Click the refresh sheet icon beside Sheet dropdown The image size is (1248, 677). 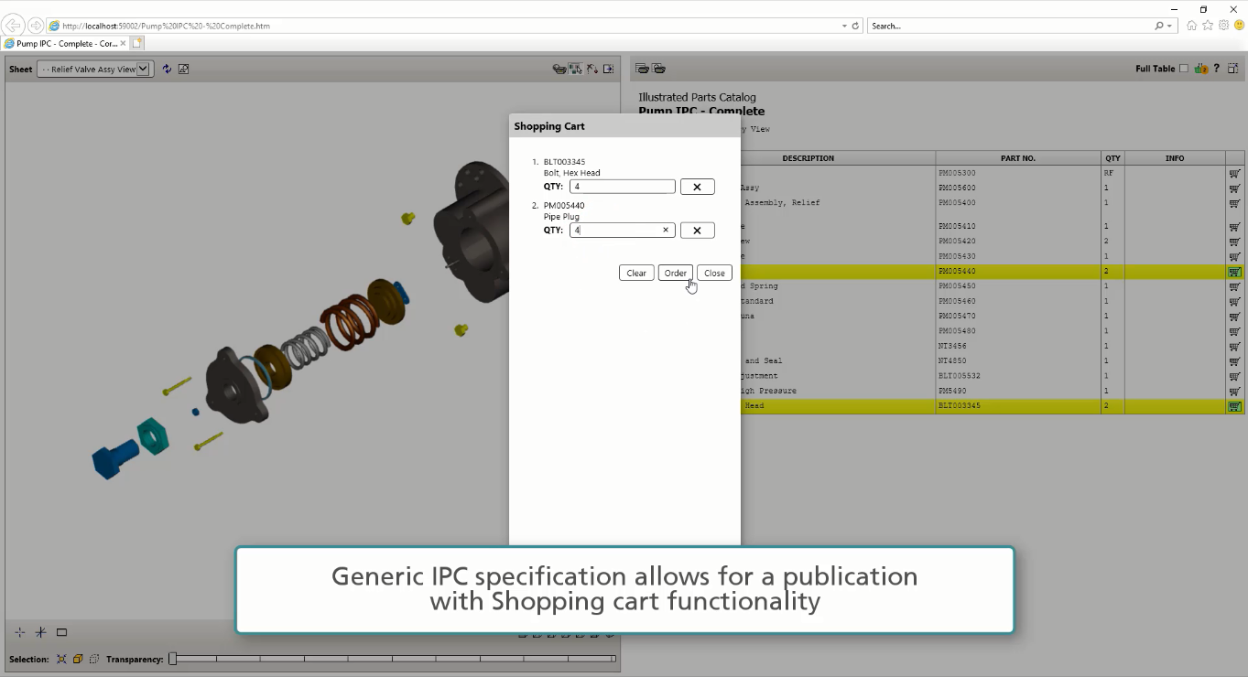coord(167,69)
